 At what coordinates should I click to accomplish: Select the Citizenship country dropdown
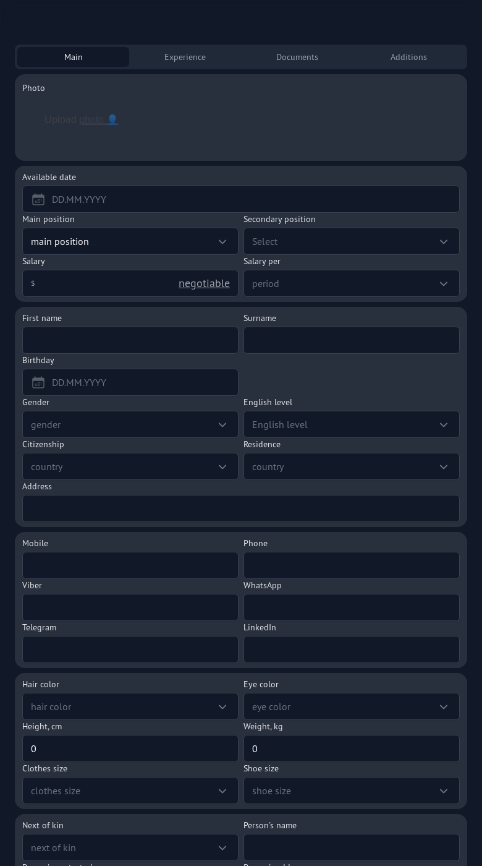[130, 466]
